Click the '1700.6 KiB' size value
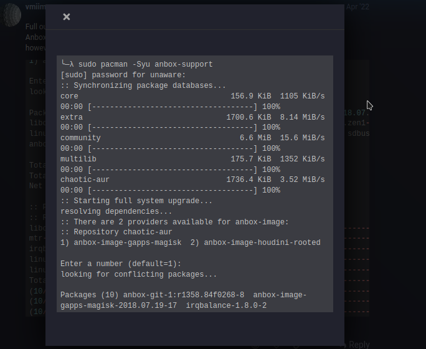The image size is (426, 349). 249,117
